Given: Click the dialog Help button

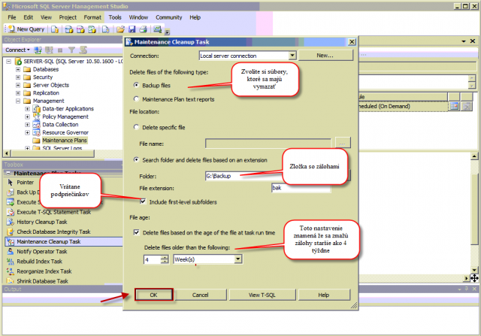Looking at the screenshot, I should click(324, 295).
